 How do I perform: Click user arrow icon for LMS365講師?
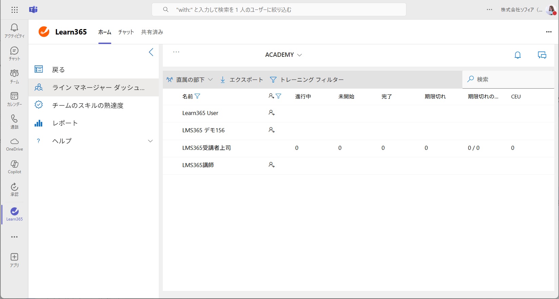click(x=271, y=165)
